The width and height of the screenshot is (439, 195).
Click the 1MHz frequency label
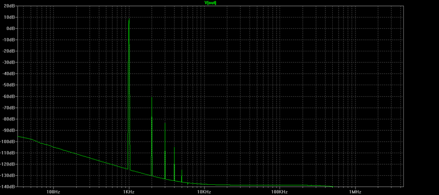tap(355, 192)
